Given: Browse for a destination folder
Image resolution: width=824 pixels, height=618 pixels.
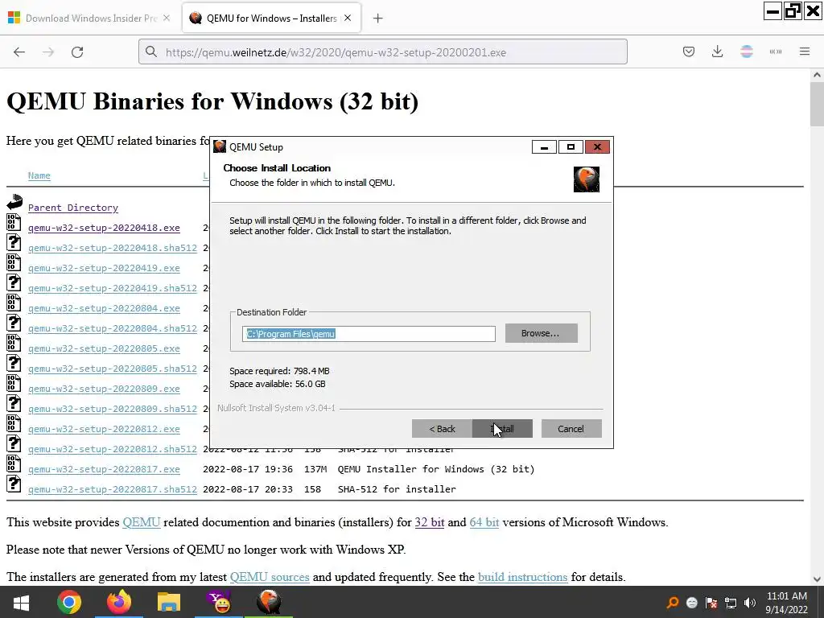Looking at the screenshot, I should coord(541,333).
